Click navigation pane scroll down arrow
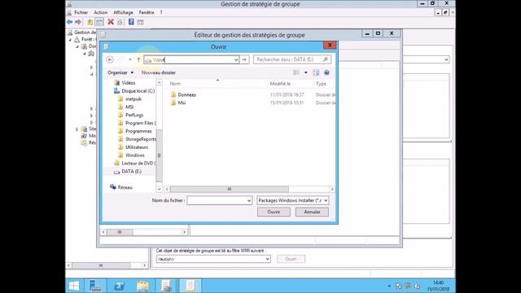The height and width of the screenshot is (293, 521). 160,189
